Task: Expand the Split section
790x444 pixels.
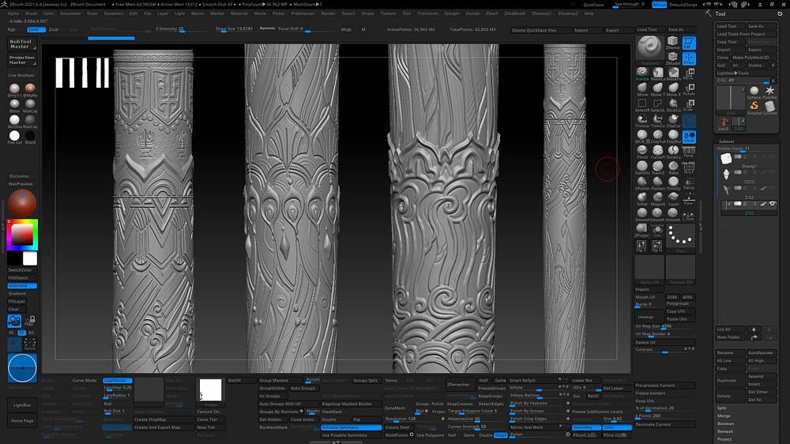Action: coord(722,408)
